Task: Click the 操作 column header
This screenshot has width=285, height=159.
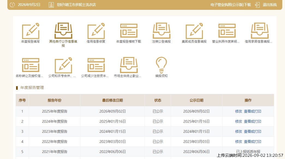Action: click(x=248, y=100)
